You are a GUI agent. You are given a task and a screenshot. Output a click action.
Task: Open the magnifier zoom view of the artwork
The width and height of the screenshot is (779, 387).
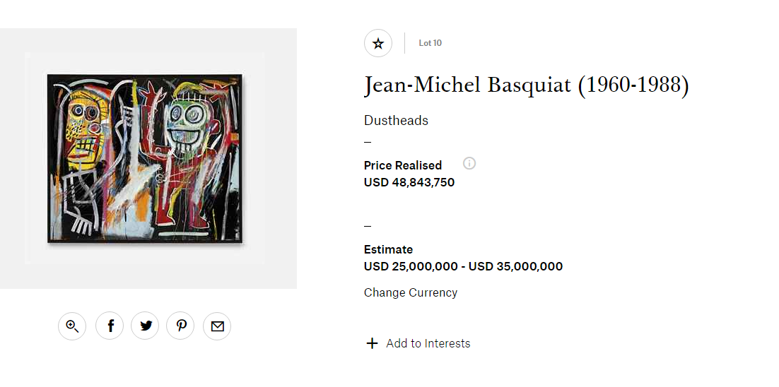click(x=72, y=326)
